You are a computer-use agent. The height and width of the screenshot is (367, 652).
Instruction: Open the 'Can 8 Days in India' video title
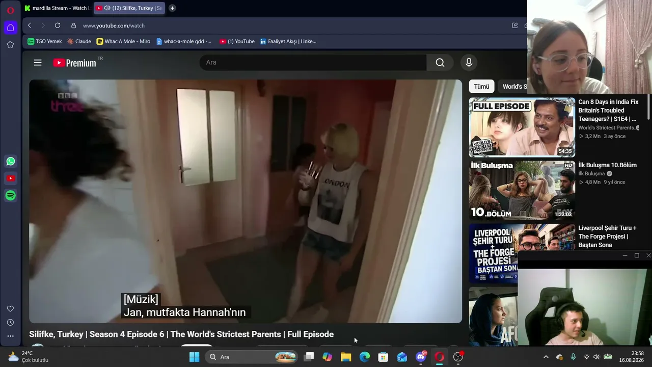click(608, 110)
